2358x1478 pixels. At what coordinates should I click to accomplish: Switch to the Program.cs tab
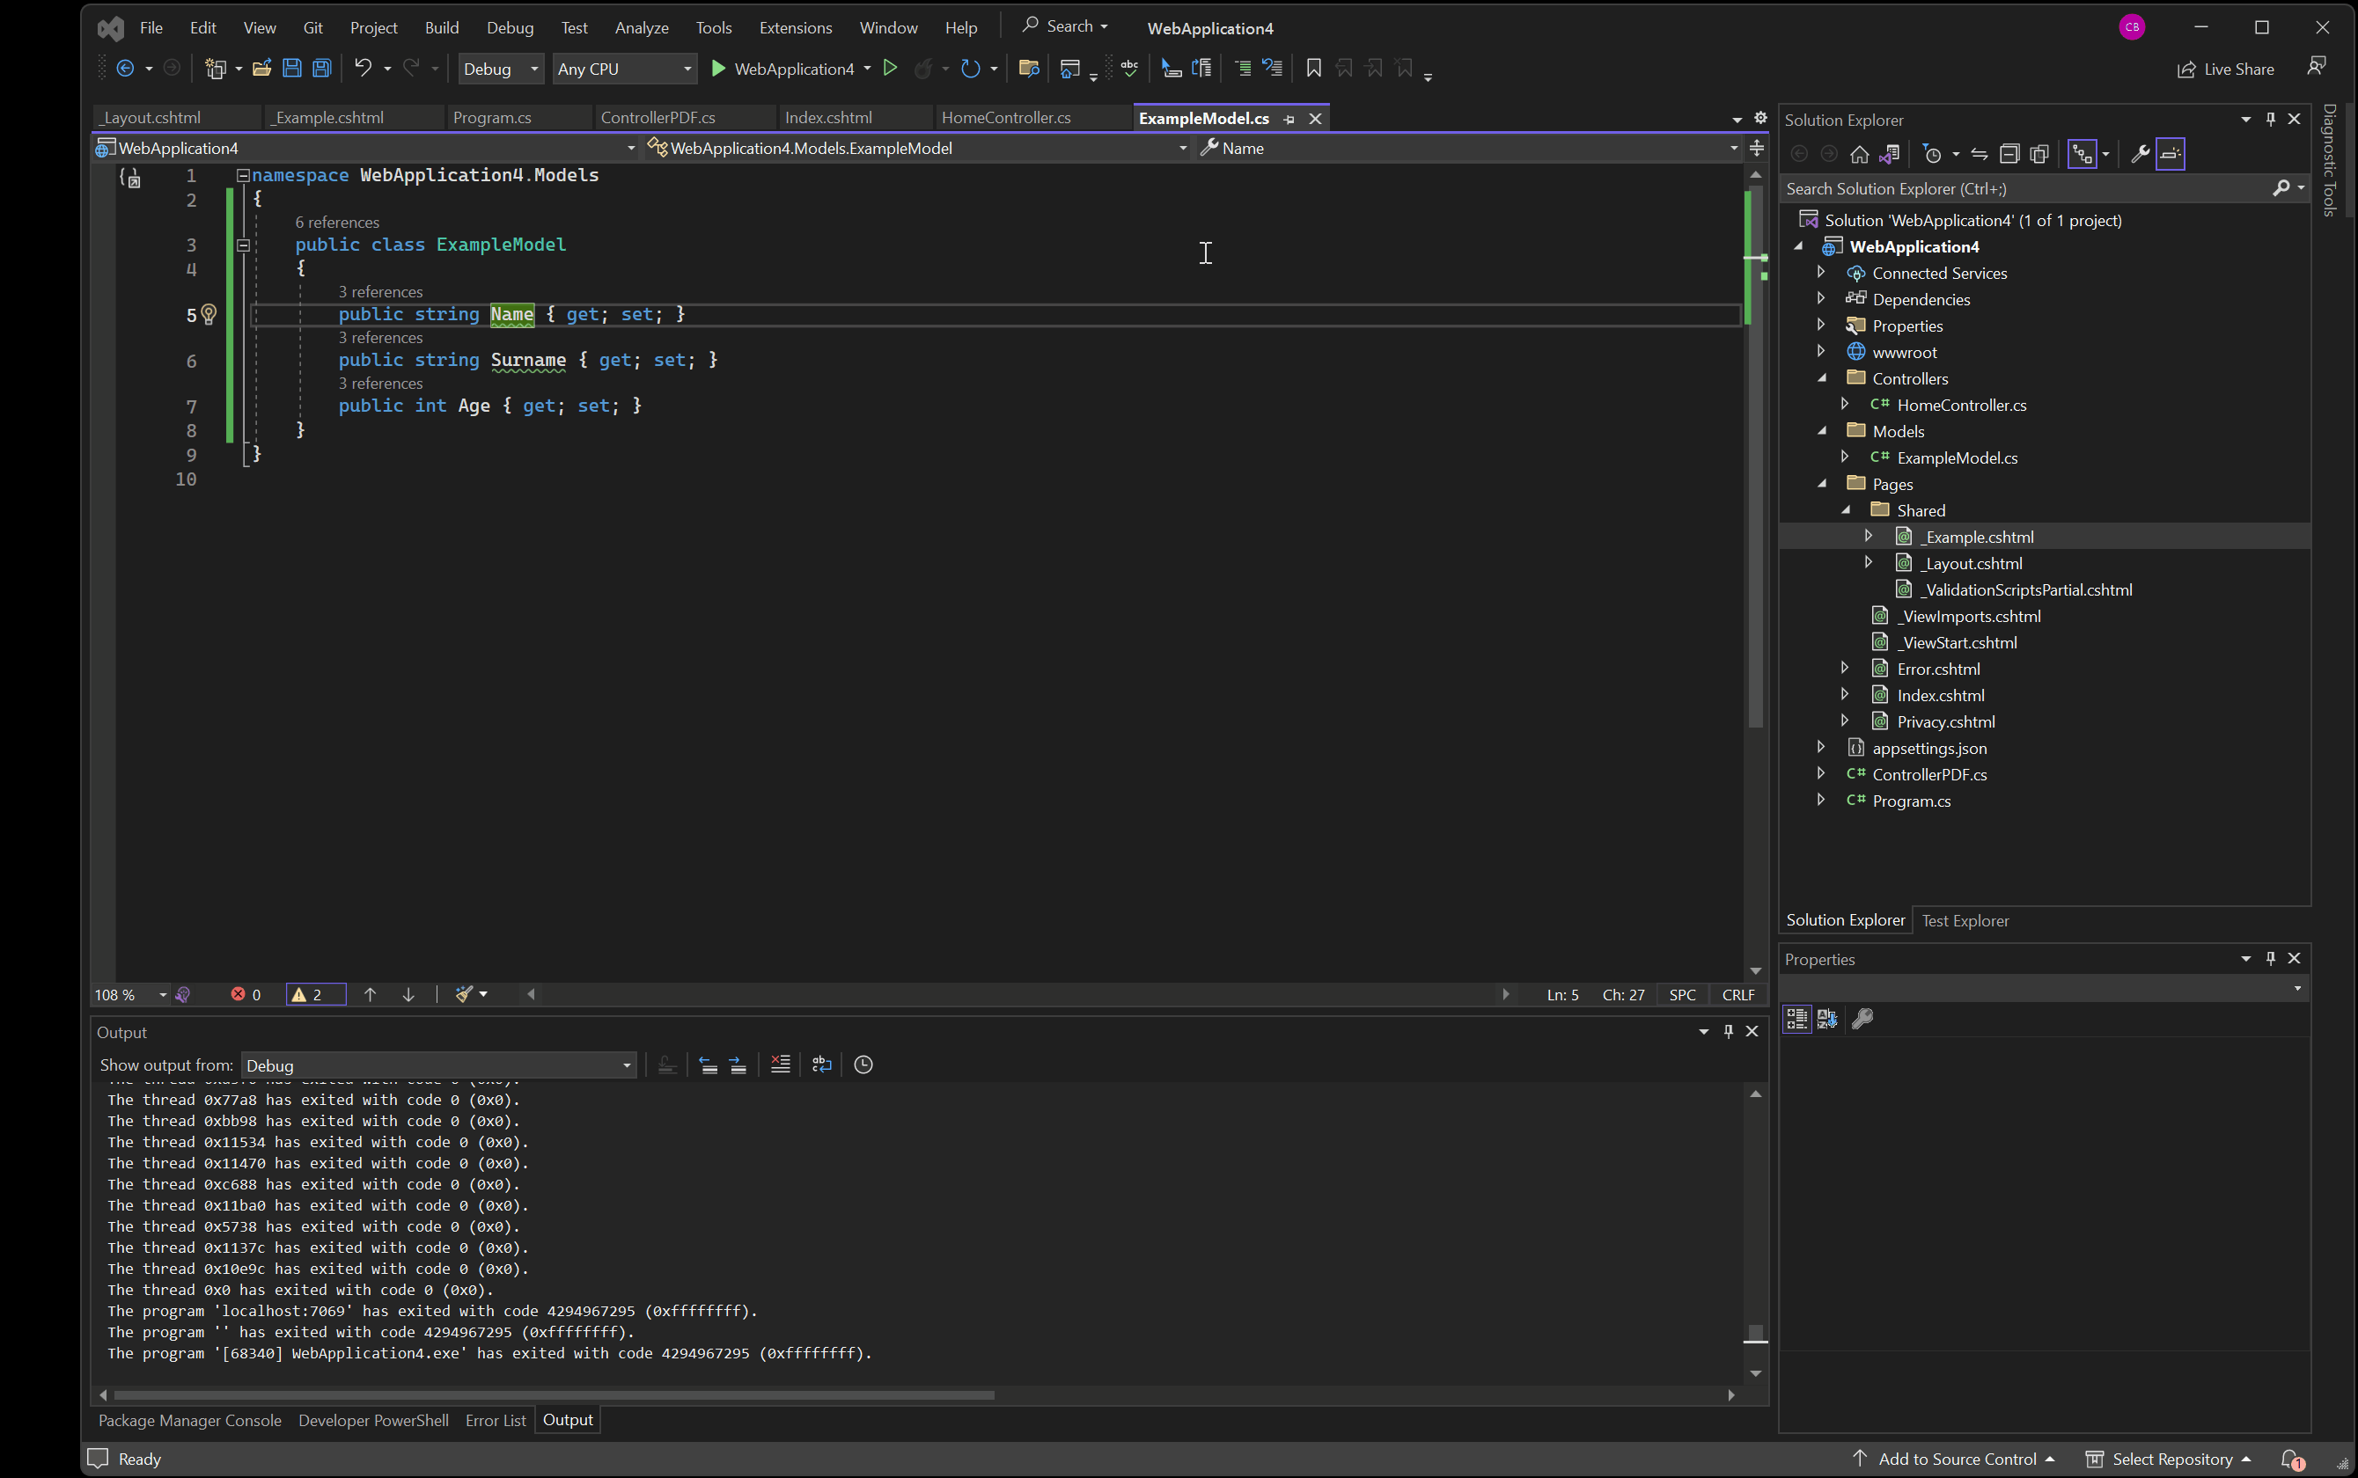tap(492, 116)
